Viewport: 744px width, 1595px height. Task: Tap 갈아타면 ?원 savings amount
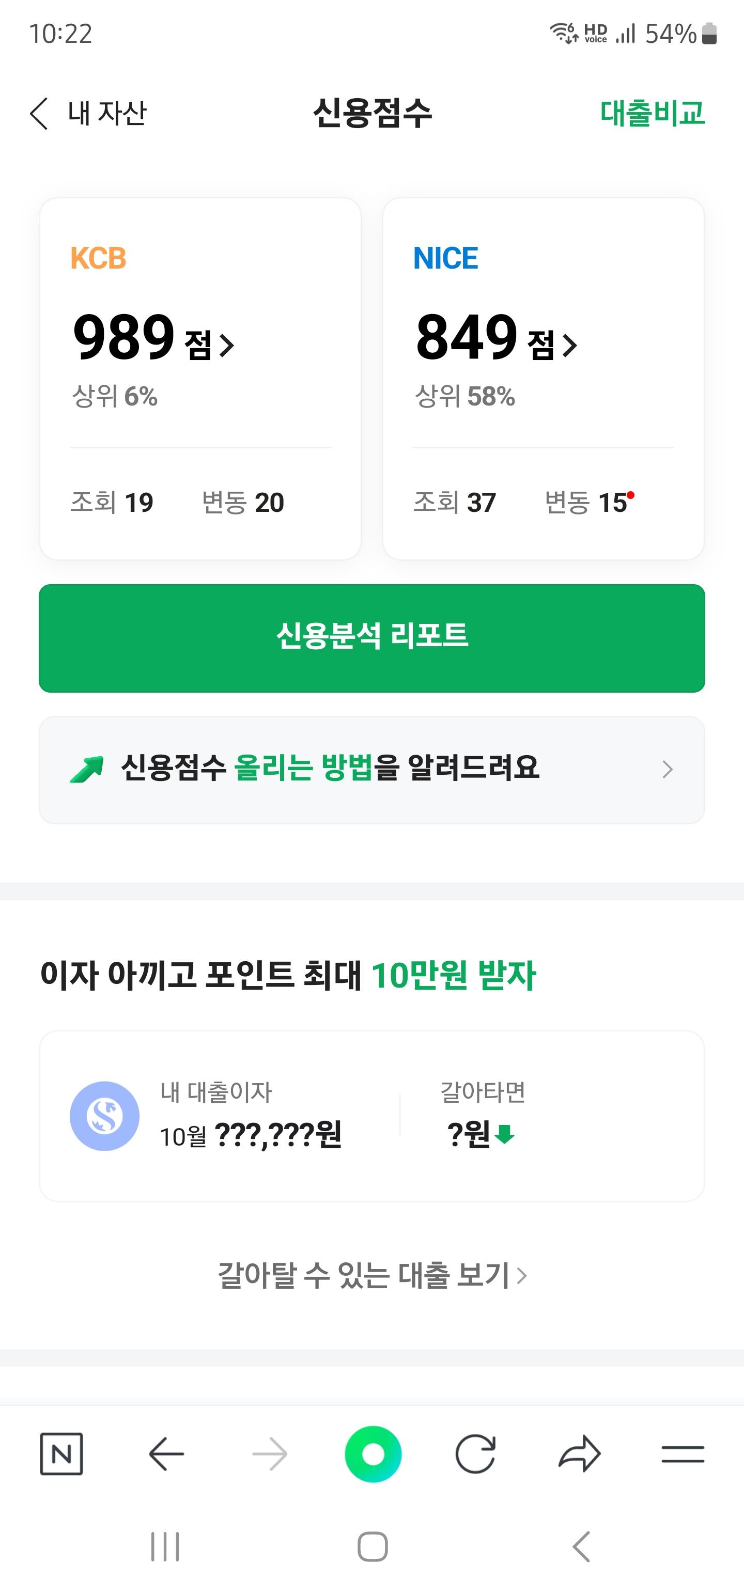click(x=481, y=1133)
